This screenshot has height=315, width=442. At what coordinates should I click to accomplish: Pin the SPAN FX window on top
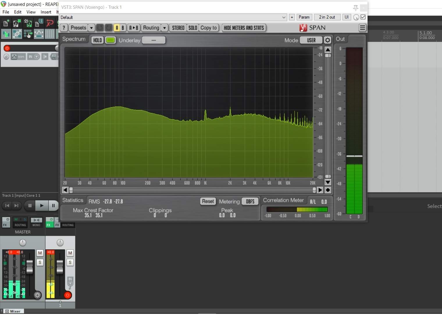(355, 8)
